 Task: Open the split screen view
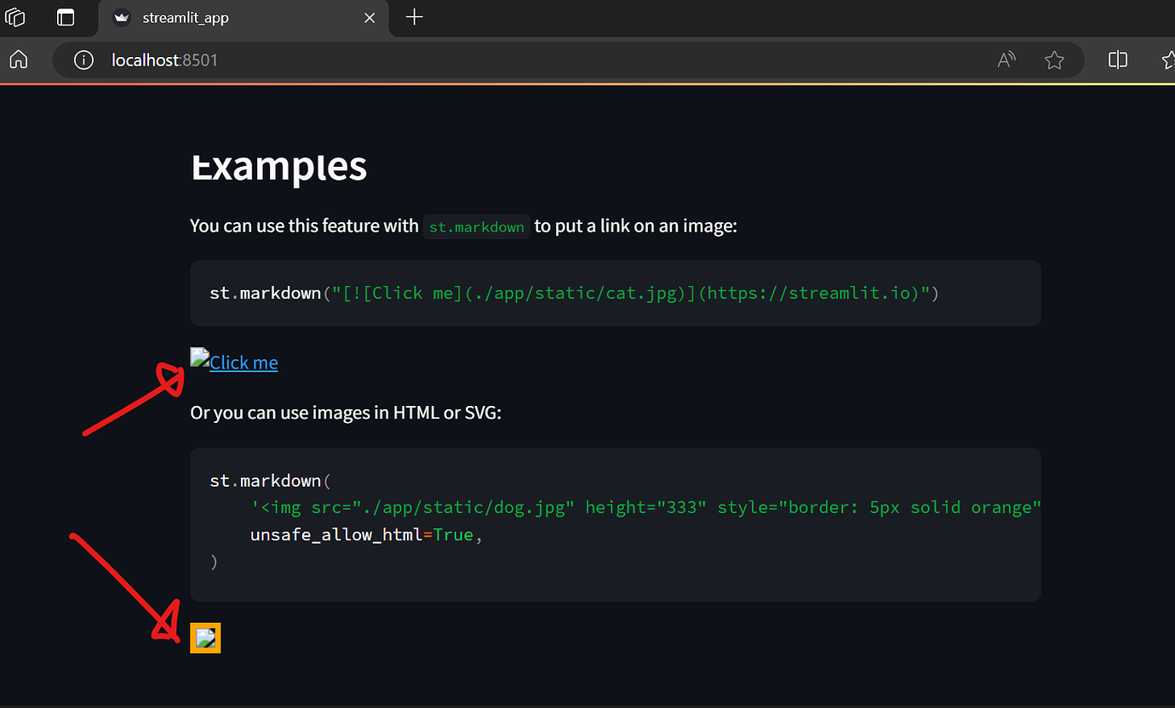coord(1118,60)
